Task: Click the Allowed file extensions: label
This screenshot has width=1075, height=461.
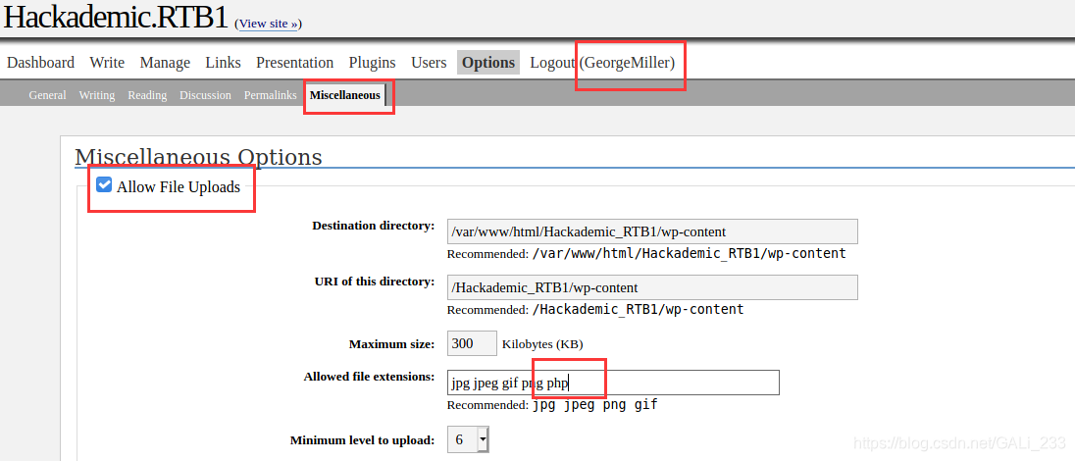Action: click(x=369, y=377)
